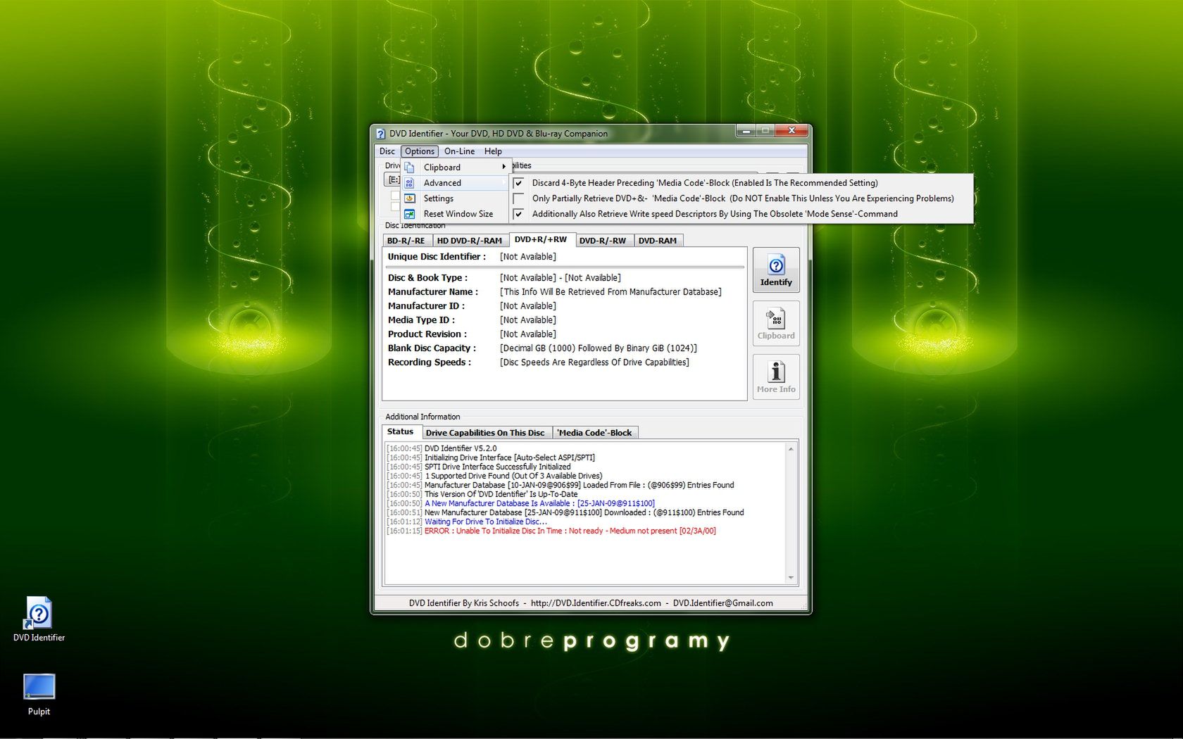
Task: Open the DVD Identifier desktop shortcut icon
Action: [x=39, y=619]
